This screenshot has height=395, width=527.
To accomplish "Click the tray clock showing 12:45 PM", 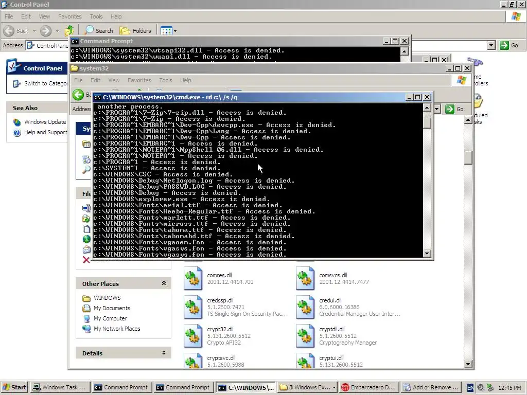I will tap(510, 388).
